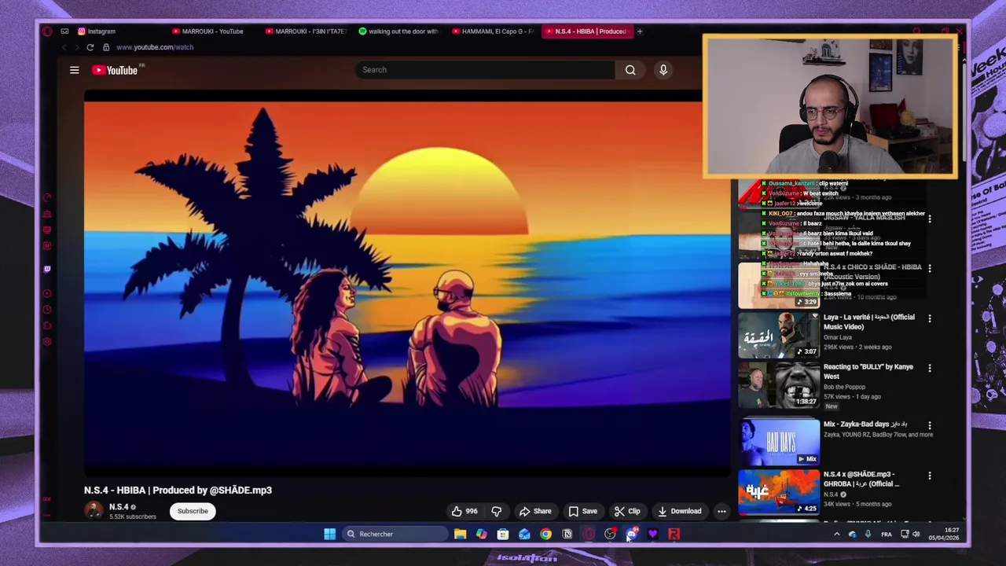Open Bob the Popoop channel name
1006x566 pixels.
[845, 387]
